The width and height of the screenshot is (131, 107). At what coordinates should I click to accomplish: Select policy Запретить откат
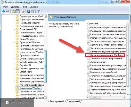97,62
